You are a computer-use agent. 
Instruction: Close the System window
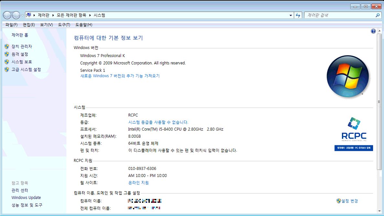[x=377, y=6]
